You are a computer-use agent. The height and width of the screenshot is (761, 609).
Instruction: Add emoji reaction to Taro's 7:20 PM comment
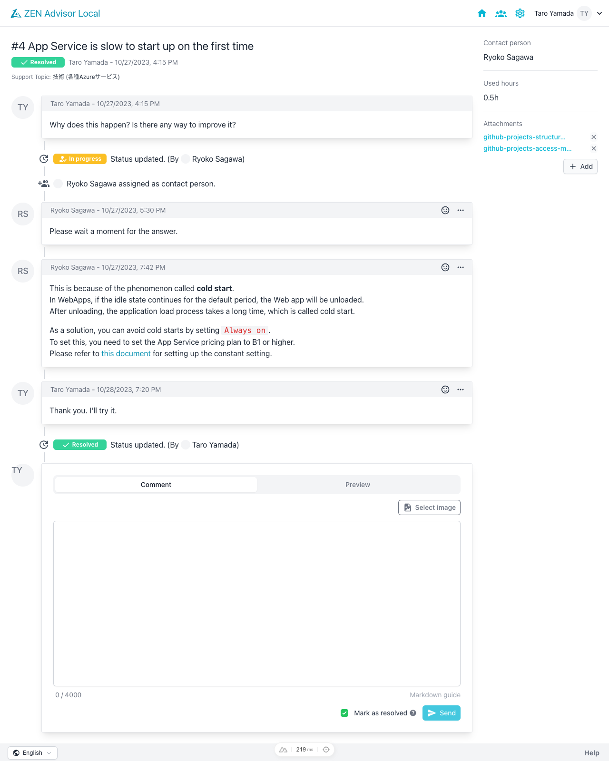click(445, 390)
